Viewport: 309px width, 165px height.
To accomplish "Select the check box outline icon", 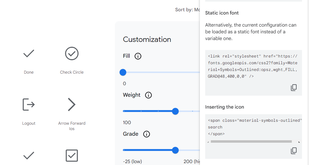I will pos(72,155).
